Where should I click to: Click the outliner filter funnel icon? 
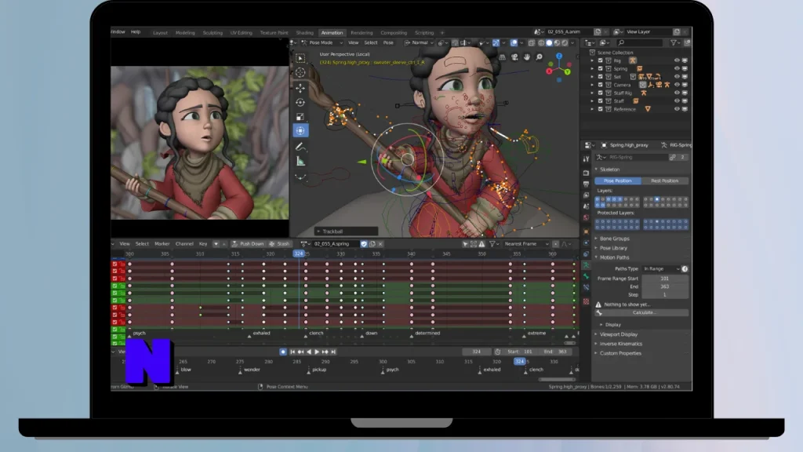click(x=674, y=43)
